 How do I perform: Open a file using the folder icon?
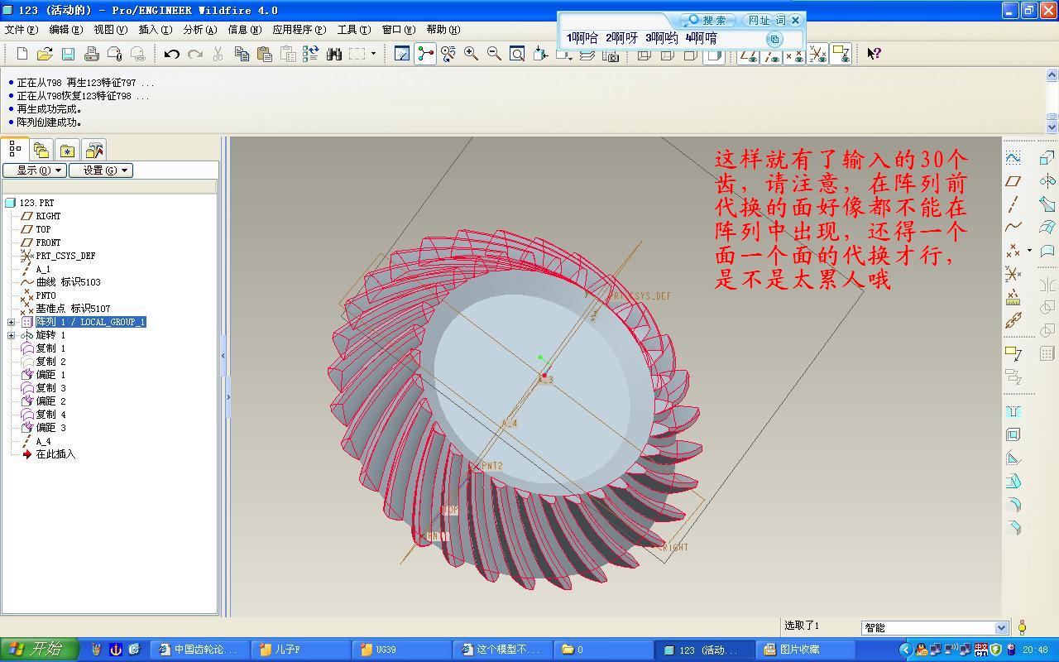(45, 54)
